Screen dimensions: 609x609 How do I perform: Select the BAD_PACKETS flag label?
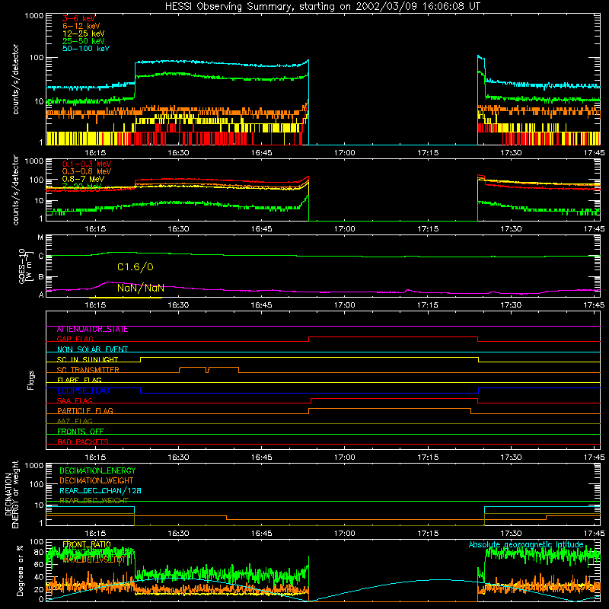pos(83,442)
